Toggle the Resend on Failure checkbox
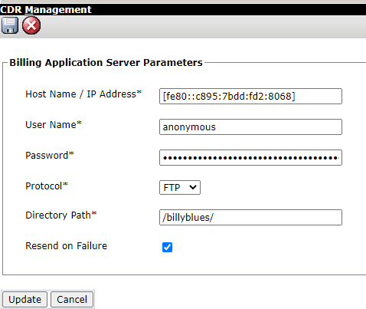366x309 pixels. coord(167,247)
